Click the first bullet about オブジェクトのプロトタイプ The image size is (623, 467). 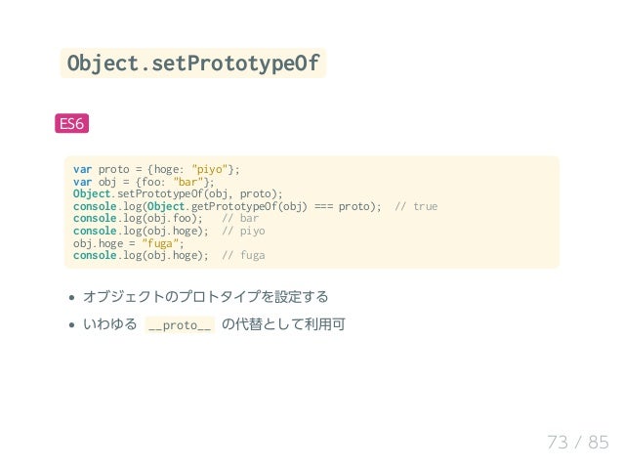coord(205,297)
